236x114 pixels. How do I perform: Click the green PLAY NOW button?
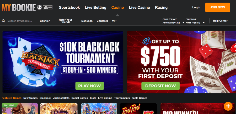point(90,86)
